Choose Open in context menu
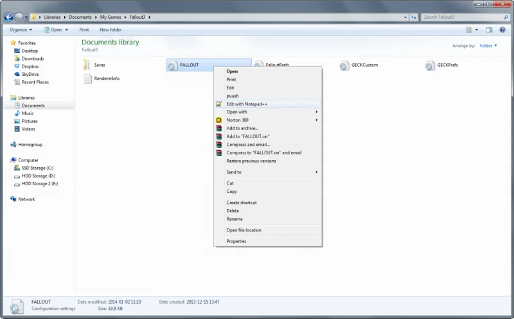 [x=267, y=71]
